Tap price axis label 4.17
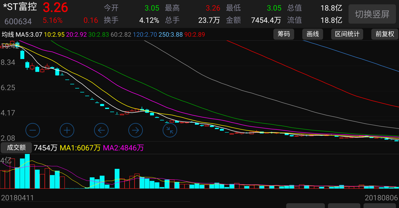This screenshot has height=208, width=399. tap(8, 113)
